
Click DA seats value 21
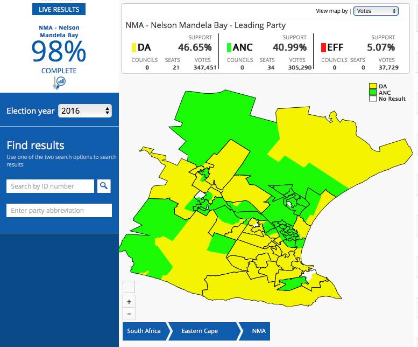pyautogui.click(x=176, y=67)
